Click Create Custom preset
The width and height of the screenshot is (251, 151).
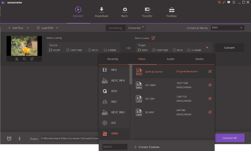point(147,147)
